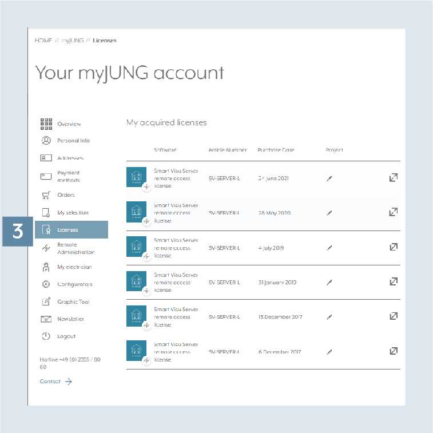Open details of 15 December 2017 license
Screen dimensions: 433x433
pyautogui.click(x=394, y=316)
